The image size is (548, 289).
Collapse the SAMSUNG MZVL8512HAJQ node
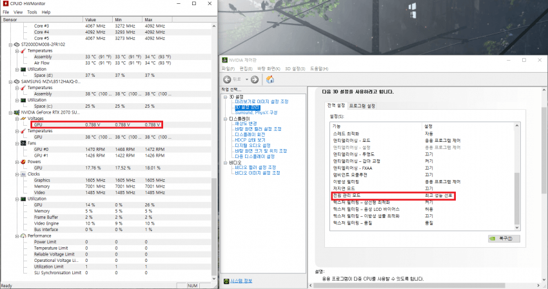pos(10,82)
